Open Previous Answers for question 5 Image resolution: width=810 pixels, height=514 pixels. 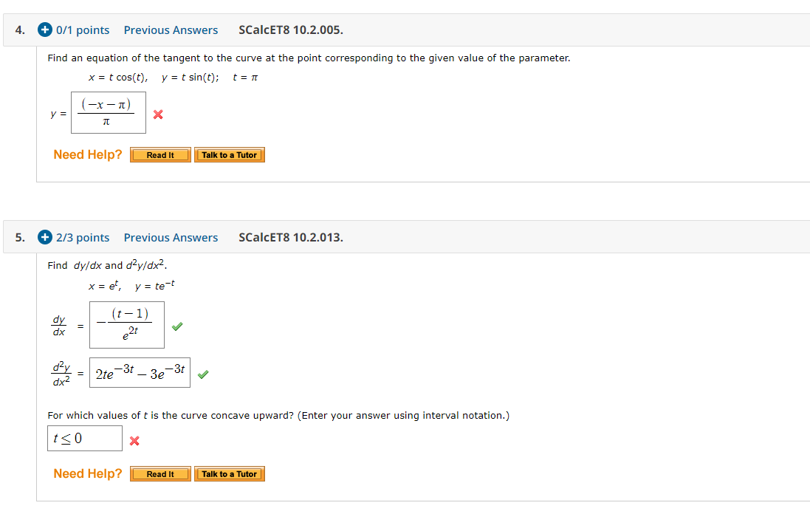(x=171, y=238)
